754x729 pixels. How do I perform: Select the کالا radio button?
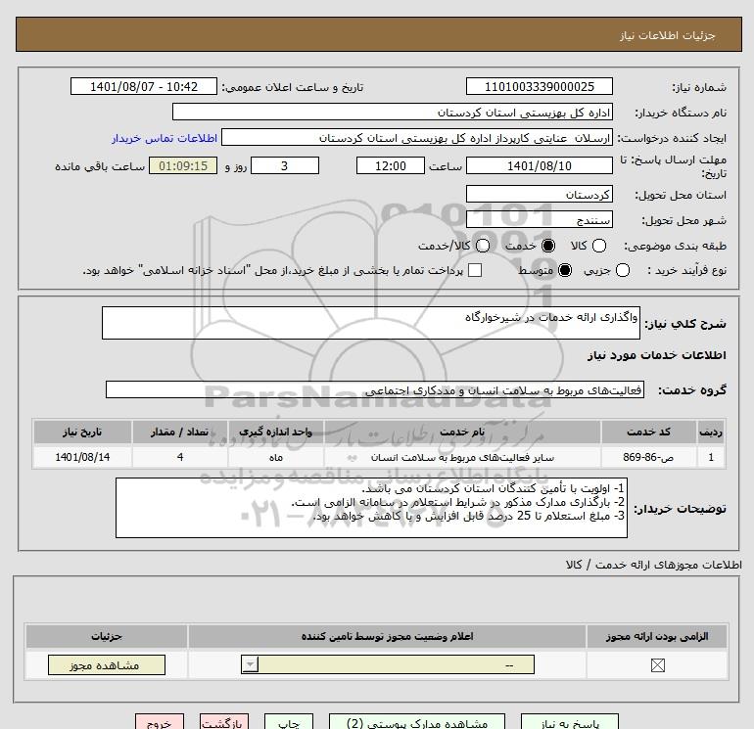point(598,246)
